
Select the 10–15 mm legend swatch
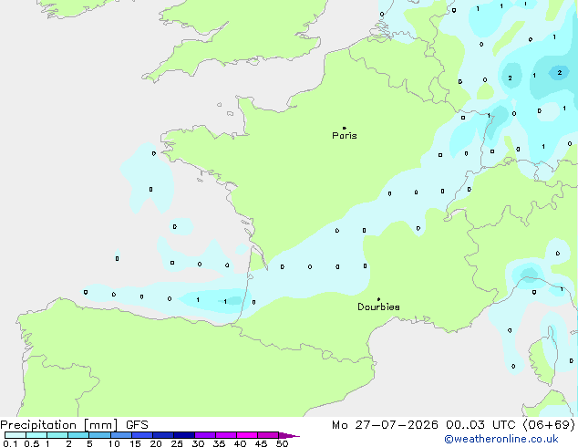pos(120,435)
